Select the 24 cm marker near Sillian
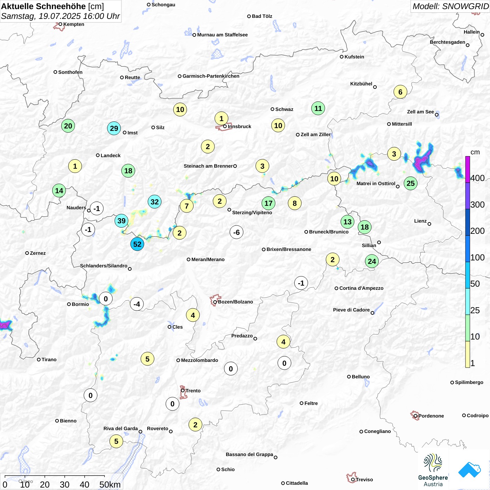This screenshot has width=490, height=490. 372,261
